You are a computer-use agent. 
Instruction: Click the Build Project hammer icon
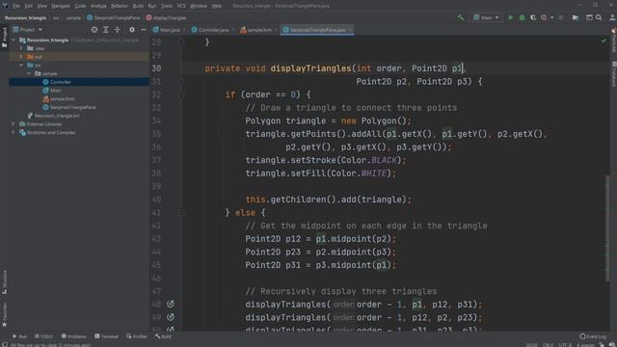460,17
